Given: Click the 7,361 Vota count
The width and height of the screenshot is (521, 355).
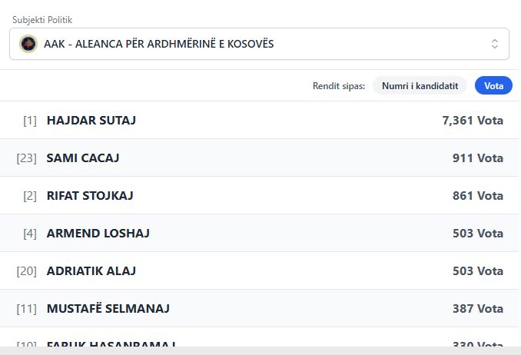Looking at the screenshot, I should point(468,121).
